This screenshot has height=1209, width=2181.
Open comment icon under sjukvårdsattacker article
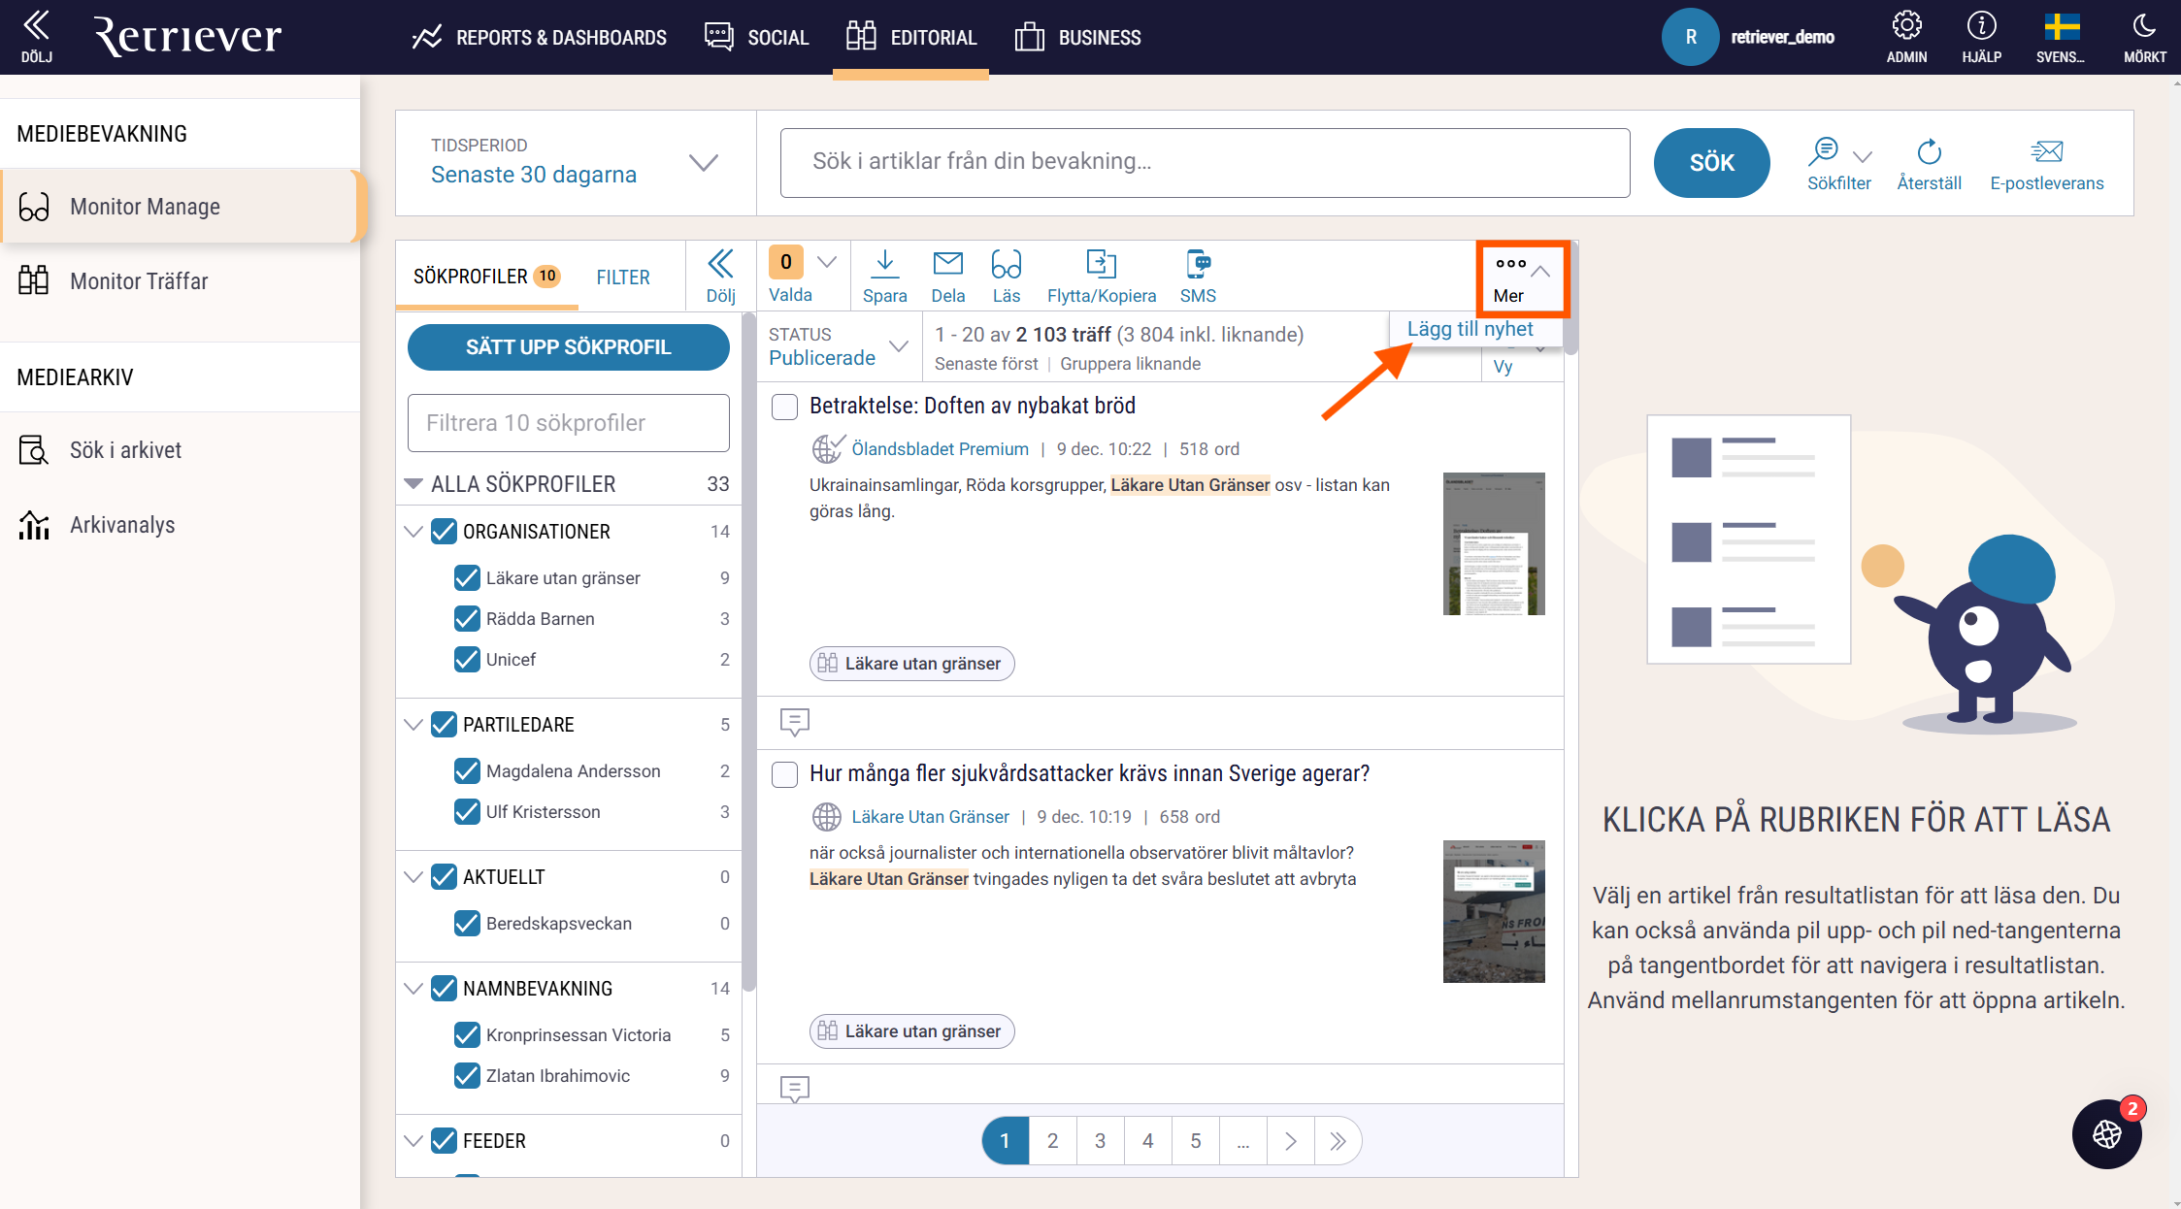(x=794, y=1089)
